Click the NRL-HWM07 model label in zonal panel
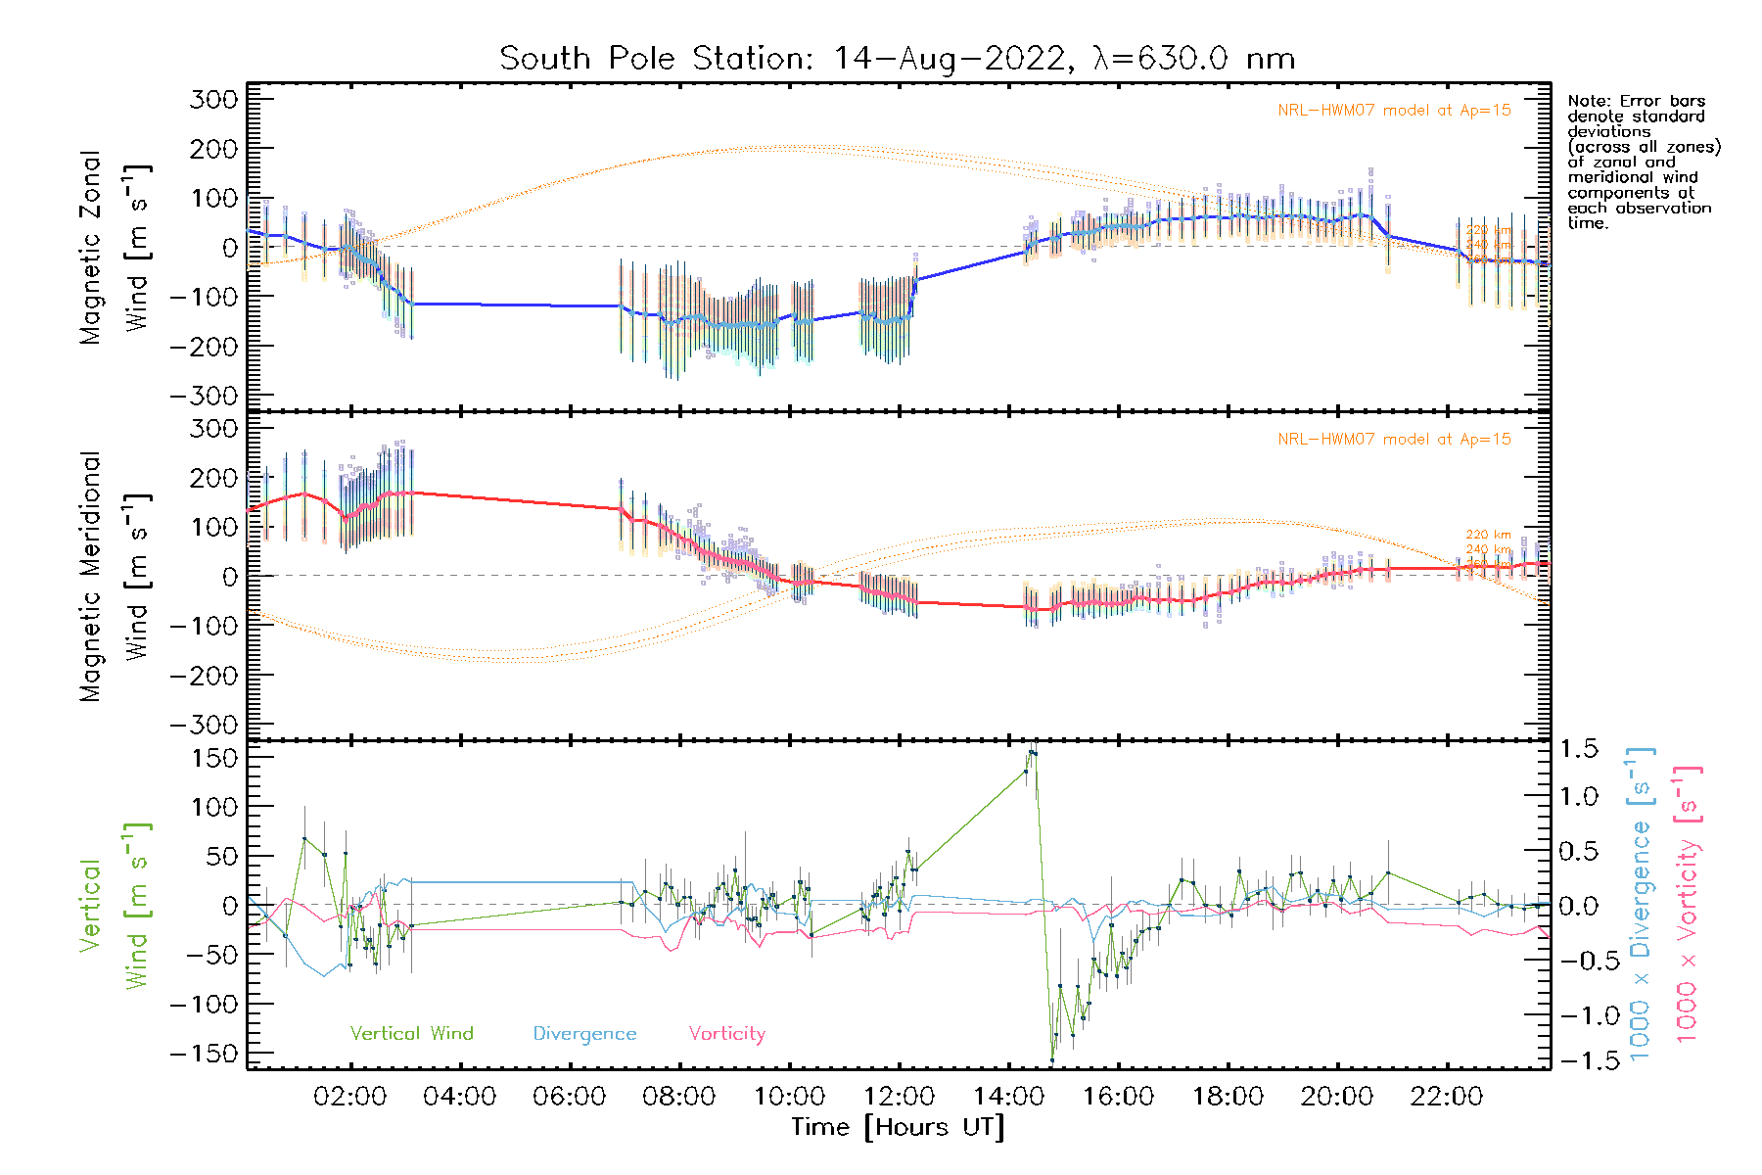This screenshot has height=1175, width=1762. pos(1394,111)
